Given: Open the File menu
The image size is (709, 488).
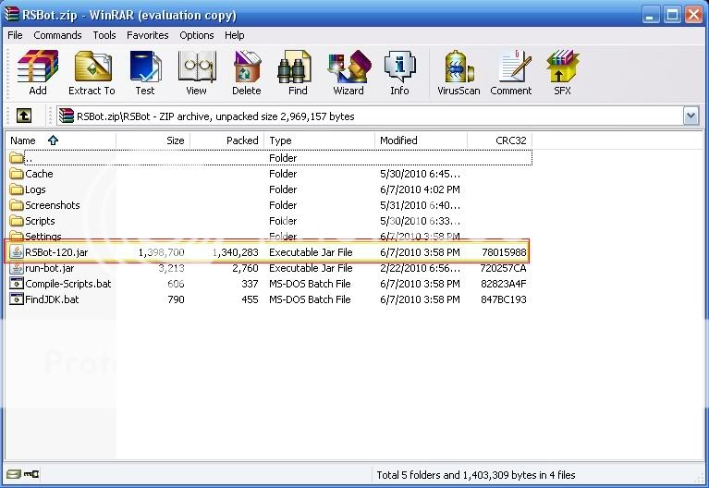Looking at the screenshot, I should point(15,35).
